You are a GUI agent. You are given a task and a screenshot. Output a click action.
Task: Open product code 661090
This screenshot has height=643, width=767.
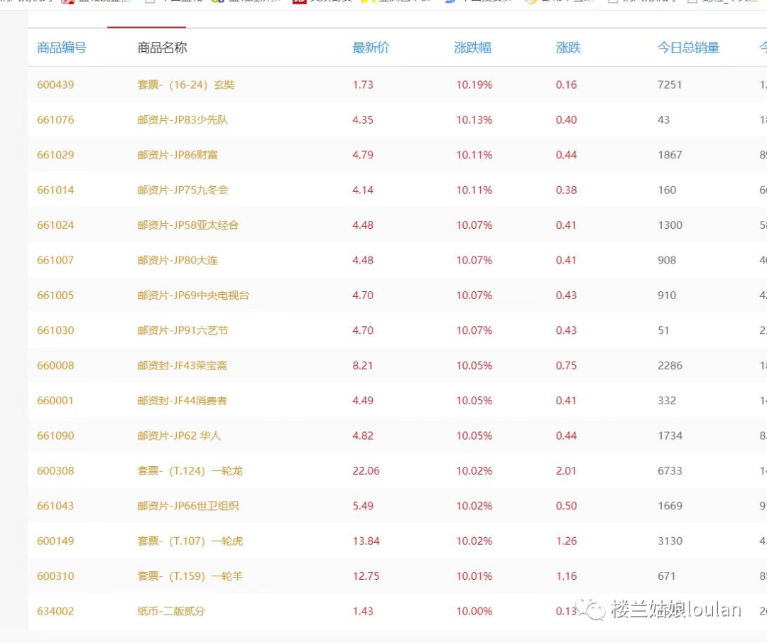56,436
